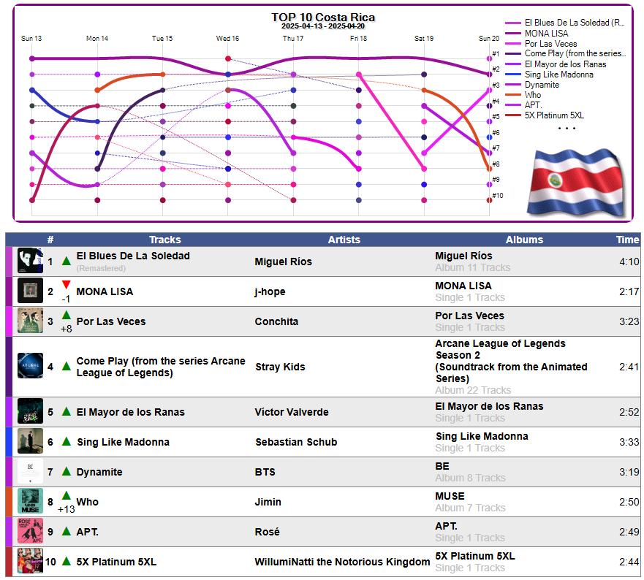Viewport: 644px width, 580px height.
Task: Click Dynamite legend entry in chart
Action: pos(533,85)
